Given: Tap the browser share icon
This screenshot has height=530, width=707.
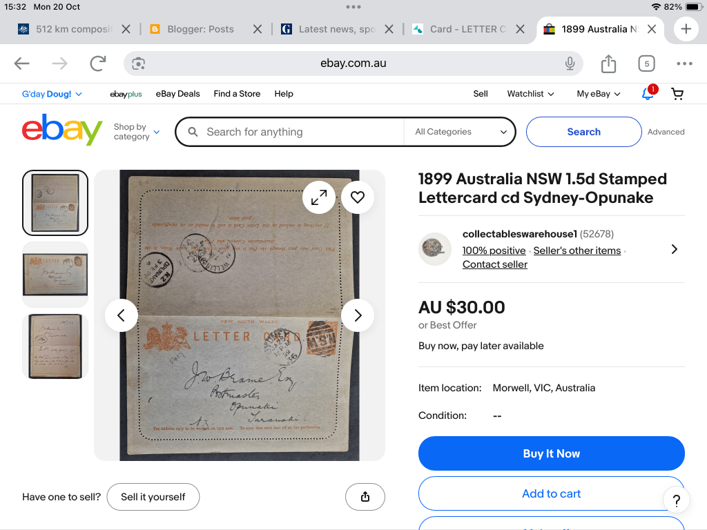Looking at the screenshot, I should click(x=608, y=64).
